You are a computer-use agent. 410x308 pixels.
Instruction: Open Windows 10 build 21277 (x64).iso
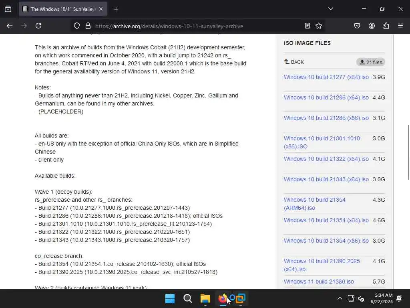coord(326,77)
